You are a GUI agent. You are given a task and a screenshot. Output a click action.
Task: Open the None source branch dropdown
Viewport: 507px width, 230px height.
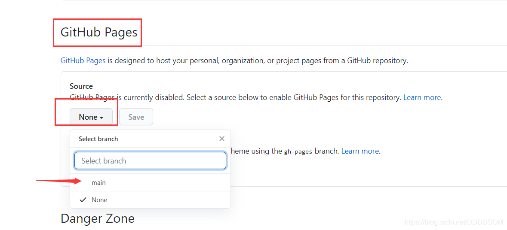91,117
